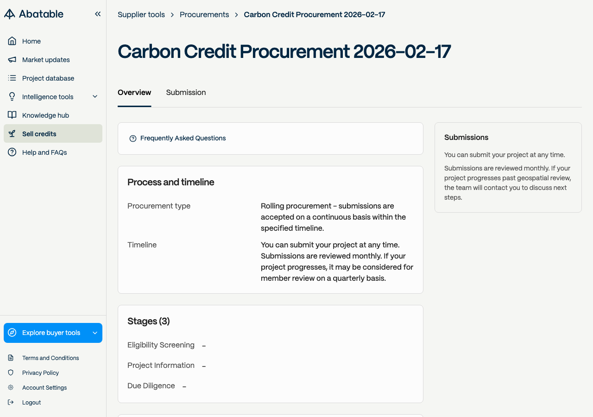
Task: Open the Explore buyer tools dropdown arrow
Action: (x=95, y=333)
